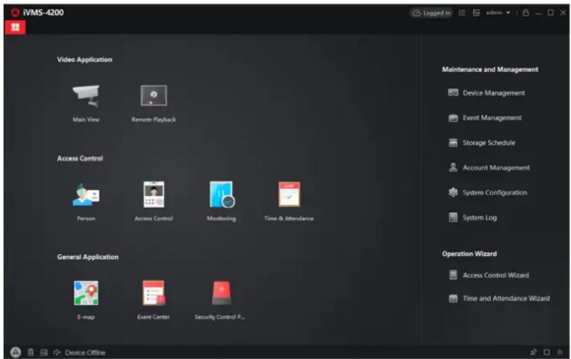Click the alarm icon in status bar
Screen dimensions: 571x359
[x=16, y=353]
